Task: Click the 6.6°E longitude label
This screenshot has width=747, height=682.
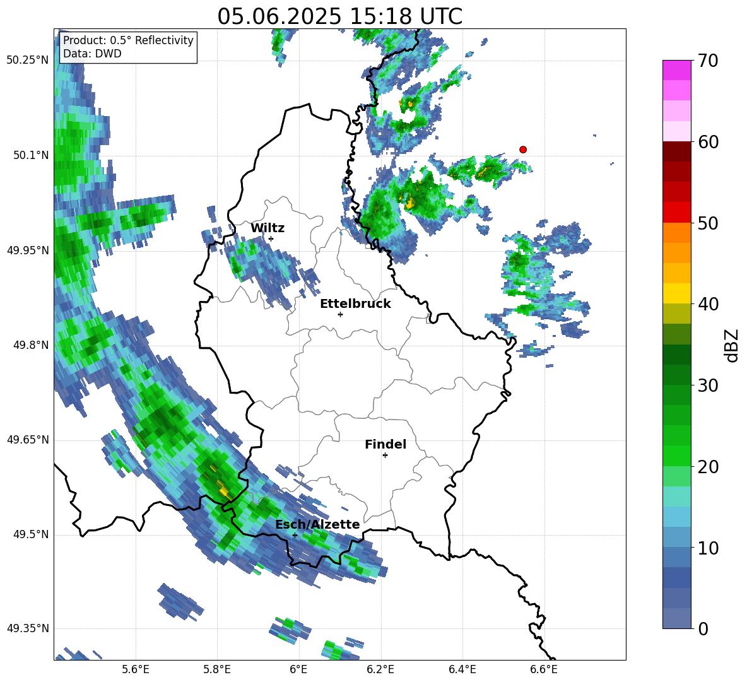Action: [x=544, y=669]
